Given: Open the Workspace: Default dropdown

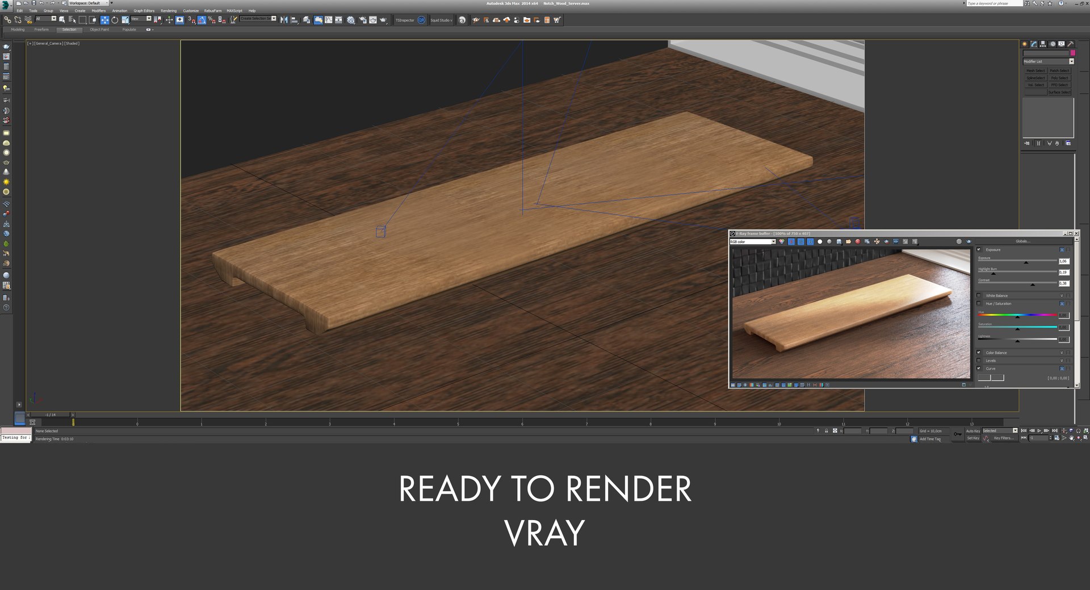Looking at the screenshot, I should point(89,3).
